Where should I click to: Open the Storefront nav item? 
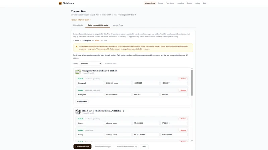tap(181, 3)
